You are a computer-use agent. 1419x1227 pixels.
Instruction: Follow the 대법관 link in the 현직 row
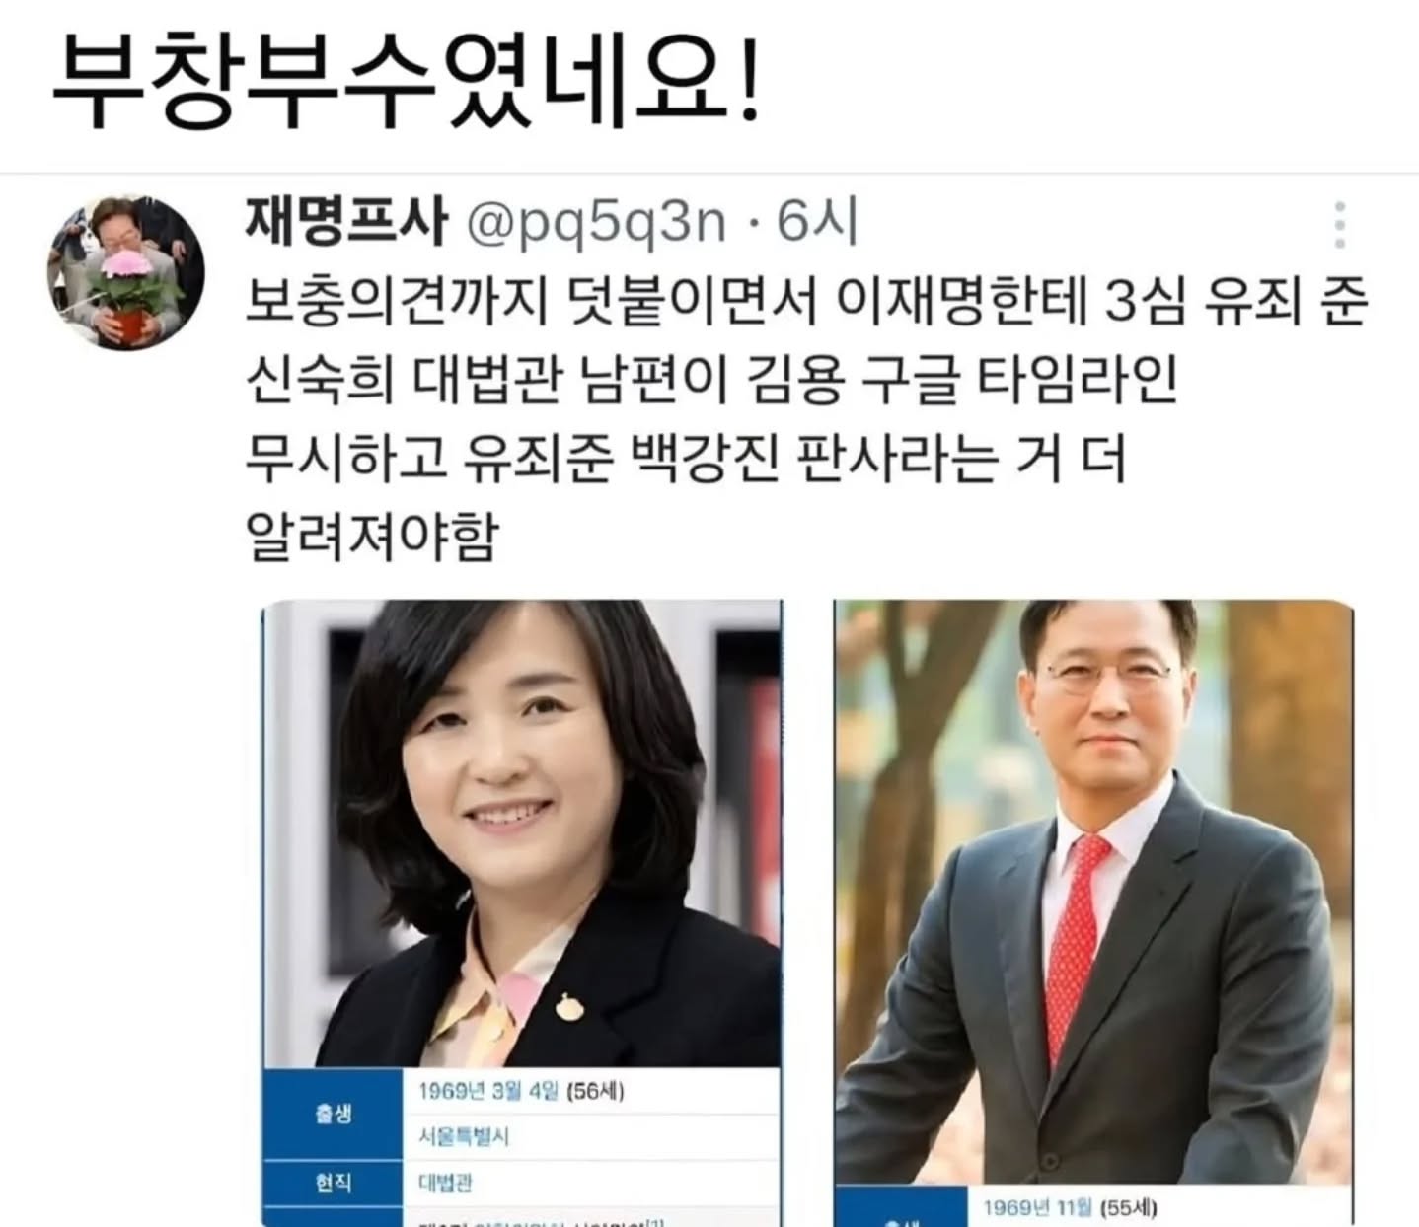(x=445, y=1182)
